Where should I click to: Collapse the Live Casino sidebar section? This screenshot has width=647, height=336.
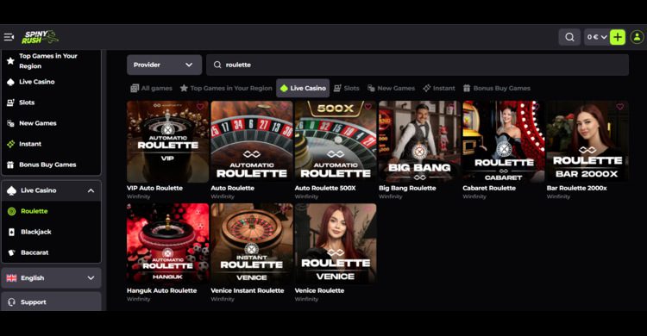pyautogui.click(x=51, y=190)
